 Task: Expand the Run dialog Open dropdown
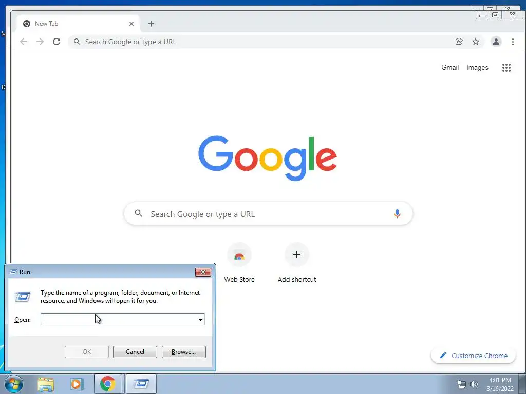click(x=200, y=319)
